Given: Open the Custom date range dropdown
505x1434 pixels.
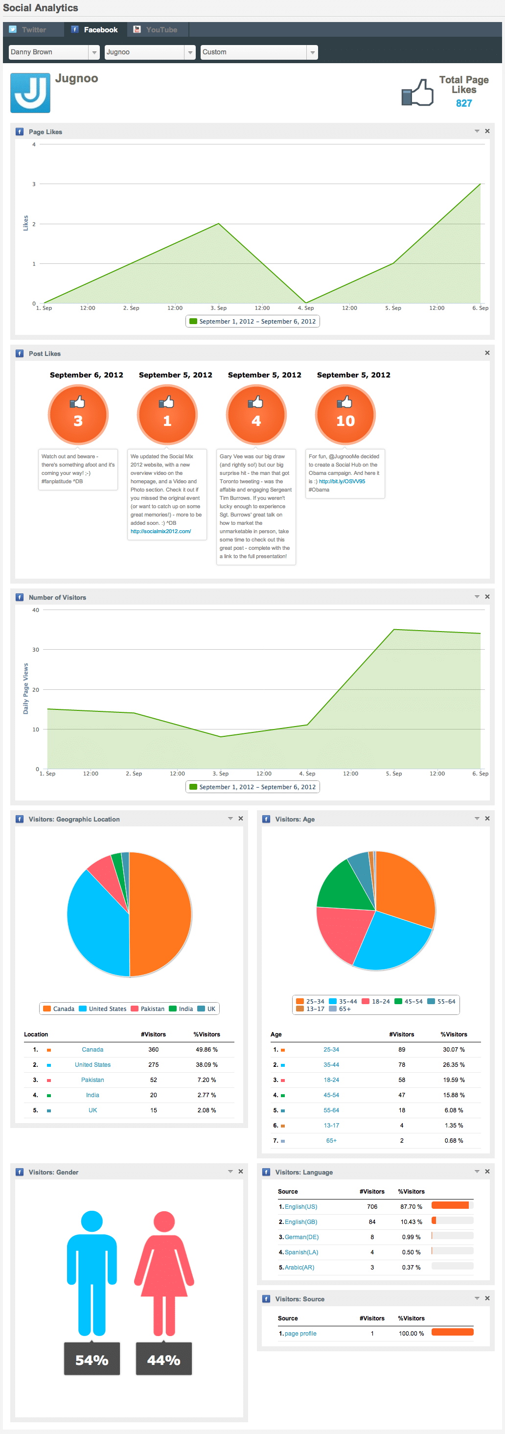Looking at the screenshot, I should pos(259,52).
